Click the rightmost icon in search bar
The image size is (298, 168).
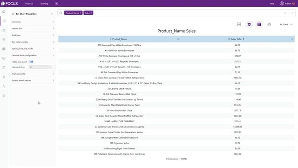click(292, 13)
